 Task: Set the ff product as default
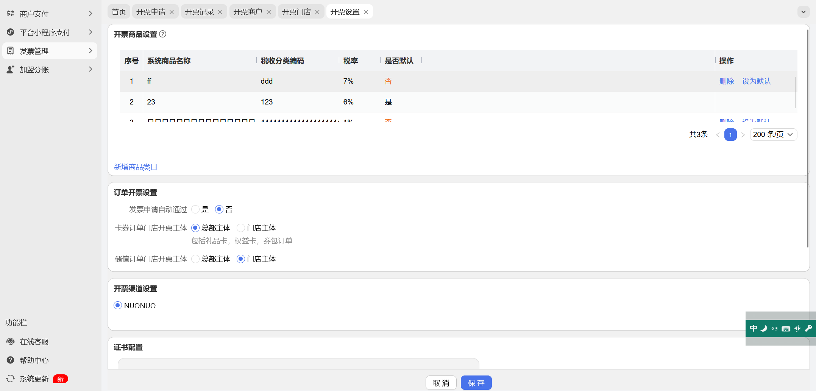(757, 81)
